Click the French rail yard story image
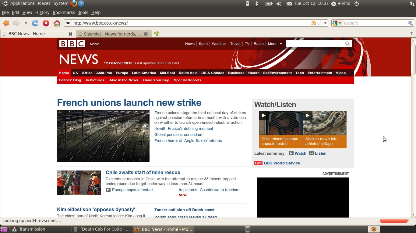The height and width of the screenshot is (233, 416). pos(103,136)
